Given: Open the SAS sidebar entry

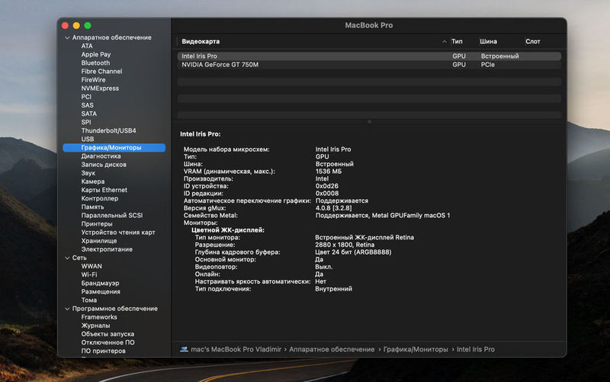Looking at the screenshot, I should point(87,105).
